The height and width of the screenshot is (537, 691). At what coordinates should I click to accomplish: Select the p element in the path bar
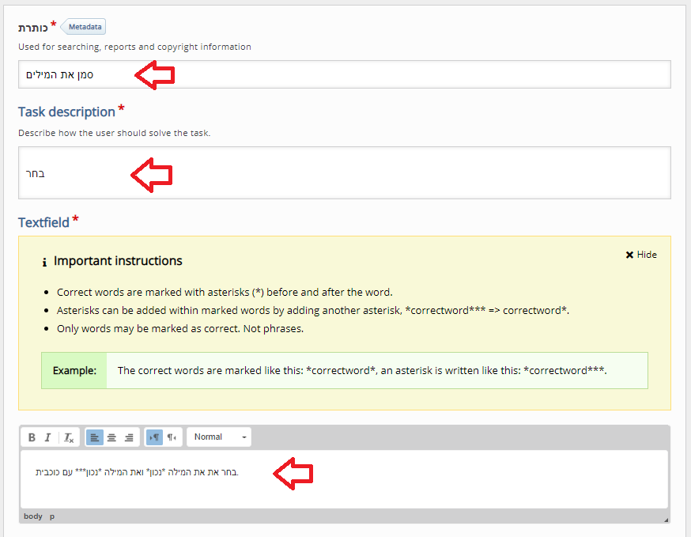click(52, 516)
